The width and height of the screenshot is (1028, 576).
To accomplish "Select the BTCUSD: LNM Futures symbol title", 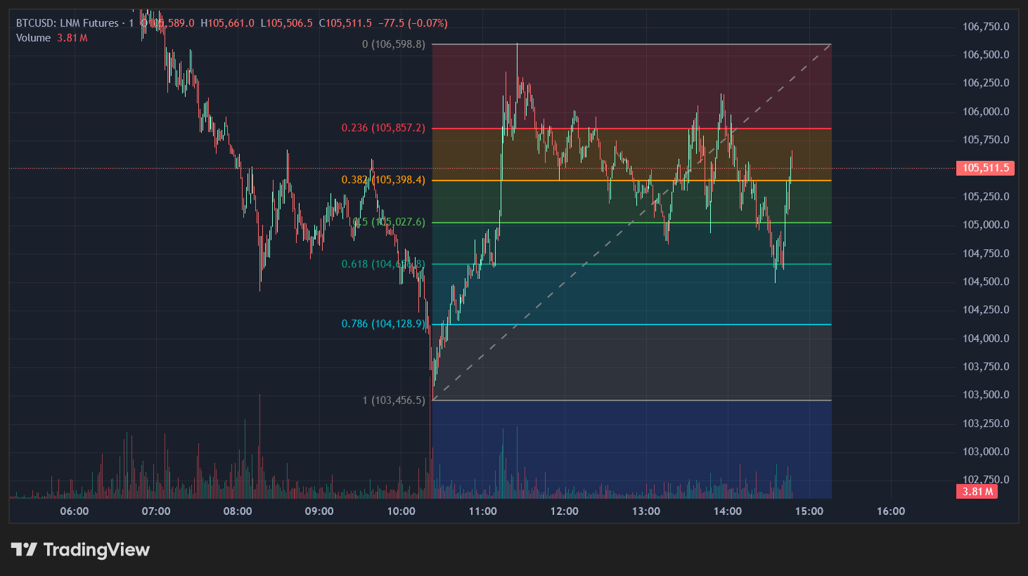I will point(67,23).
